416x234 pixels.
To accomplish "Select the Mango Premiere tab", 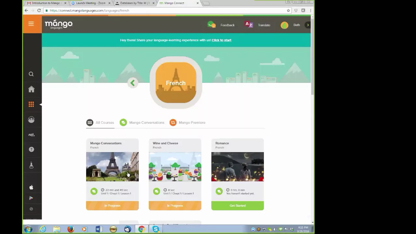I will coord(188,123).
